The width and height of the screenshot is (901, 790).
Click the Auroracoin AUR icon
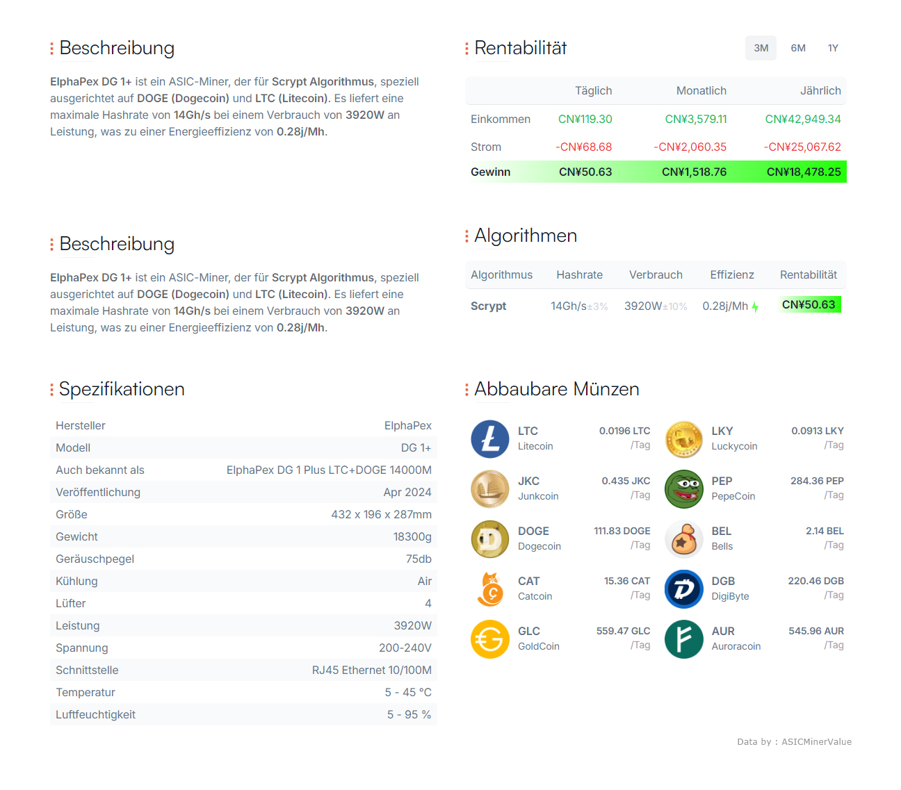point(684,639)
